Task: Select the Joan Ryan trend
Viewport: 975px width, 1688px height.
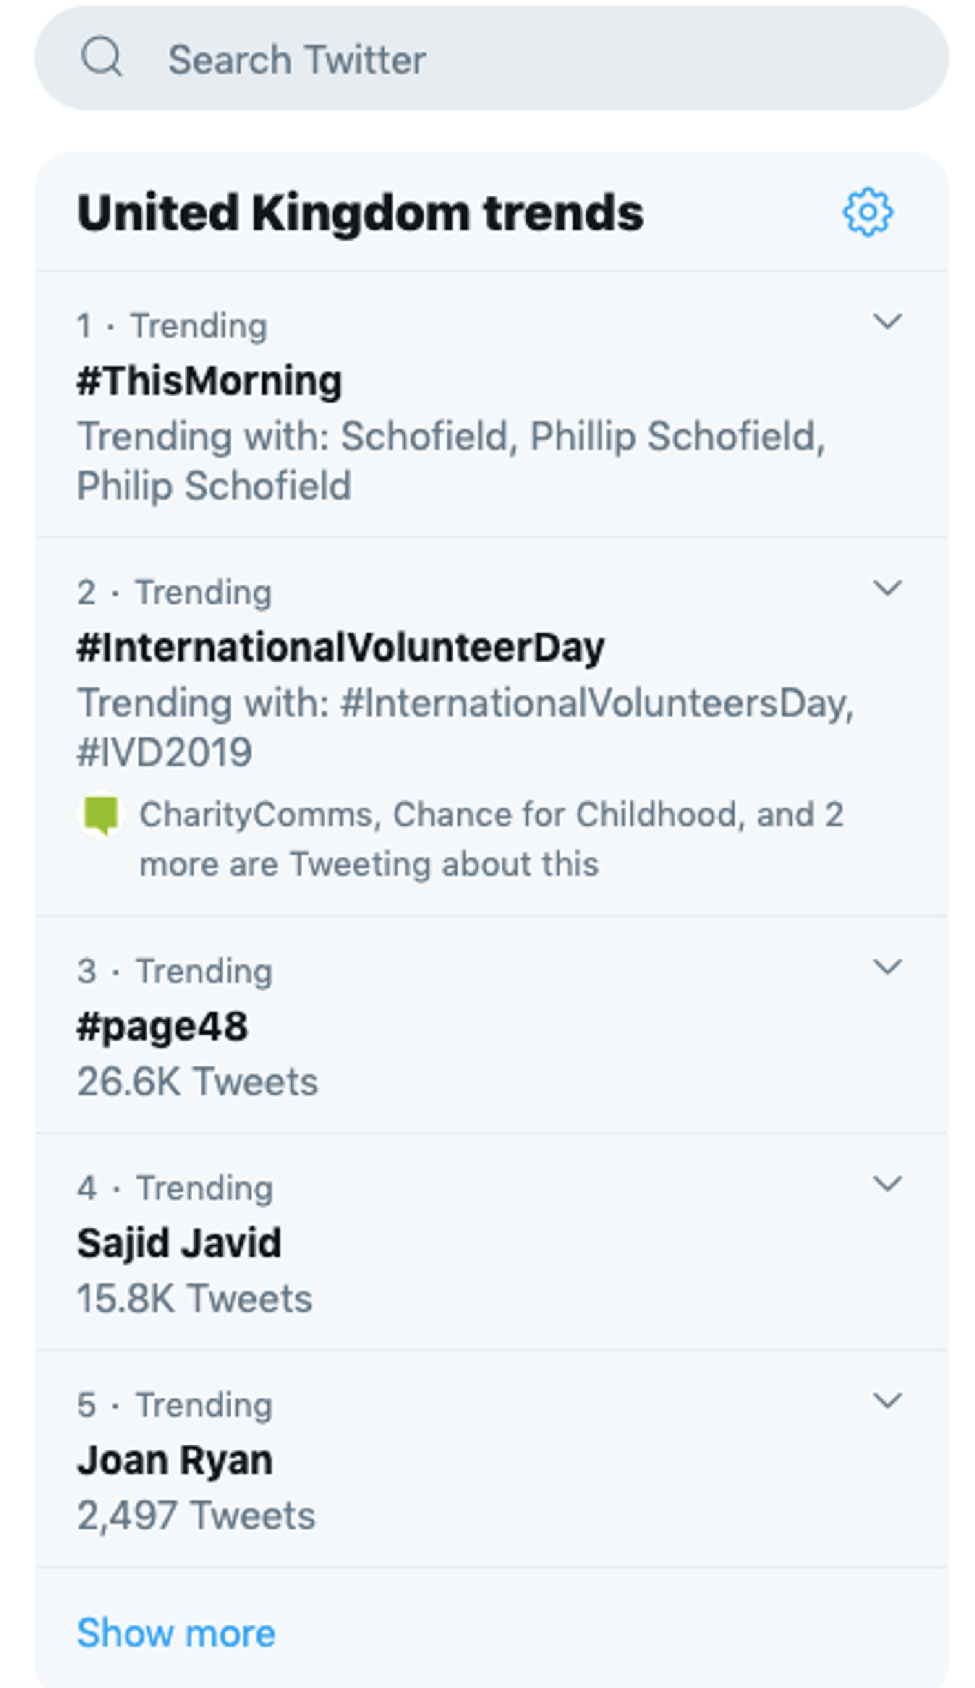Action: point(176,1459)
